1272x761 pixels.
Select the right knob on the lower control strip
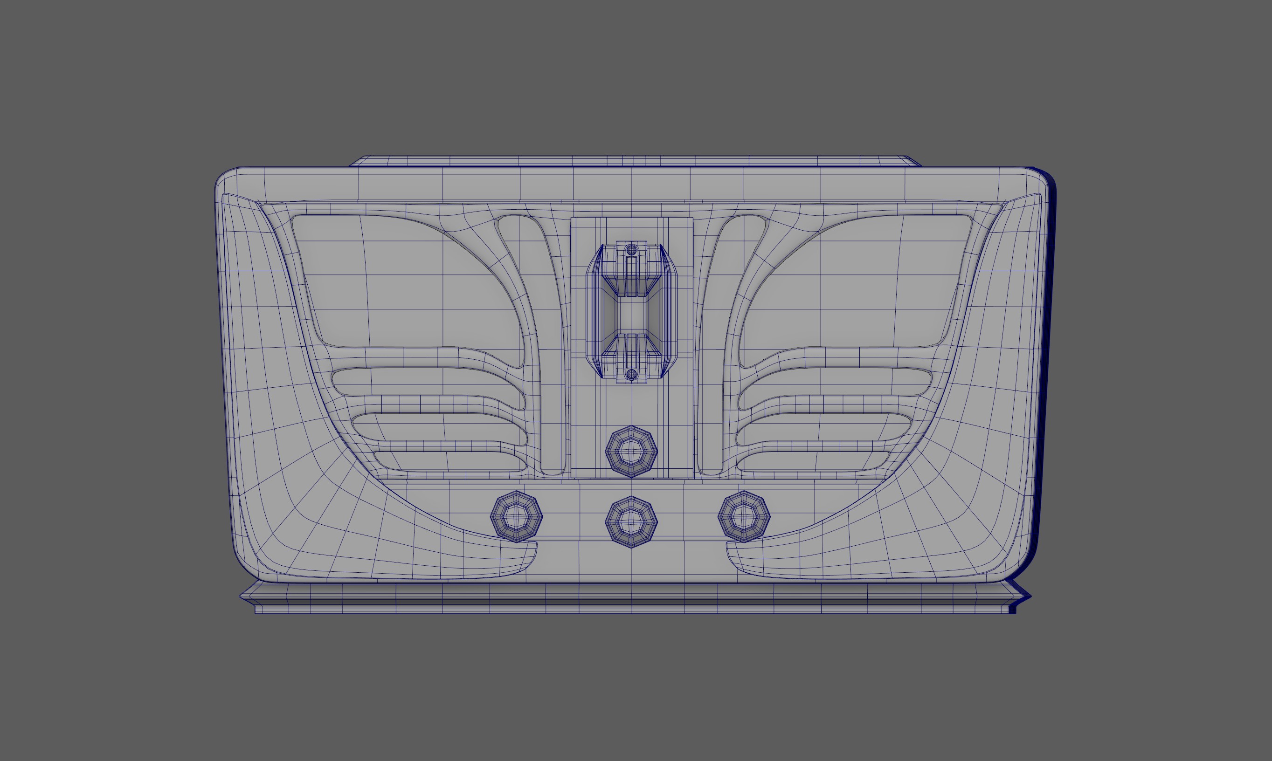[744, 516]
